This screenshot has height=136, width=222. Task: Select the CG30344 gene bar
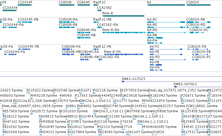tap(10, 10)
